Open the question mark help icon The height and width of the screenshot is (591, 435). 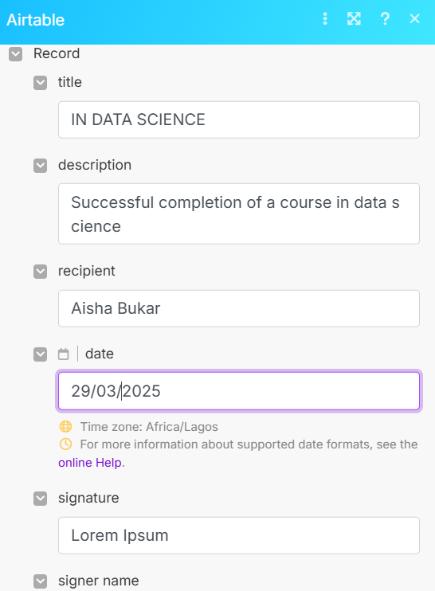pos(385,18)
